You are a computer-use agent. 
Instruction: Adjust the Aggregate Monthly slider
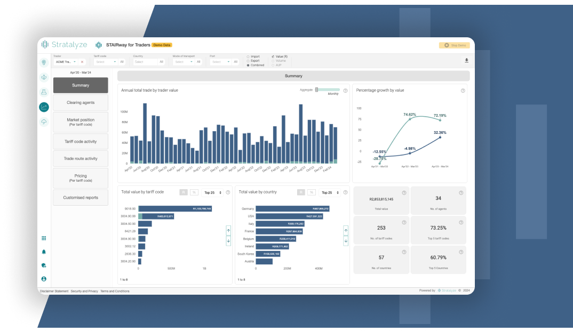point(317,90)
